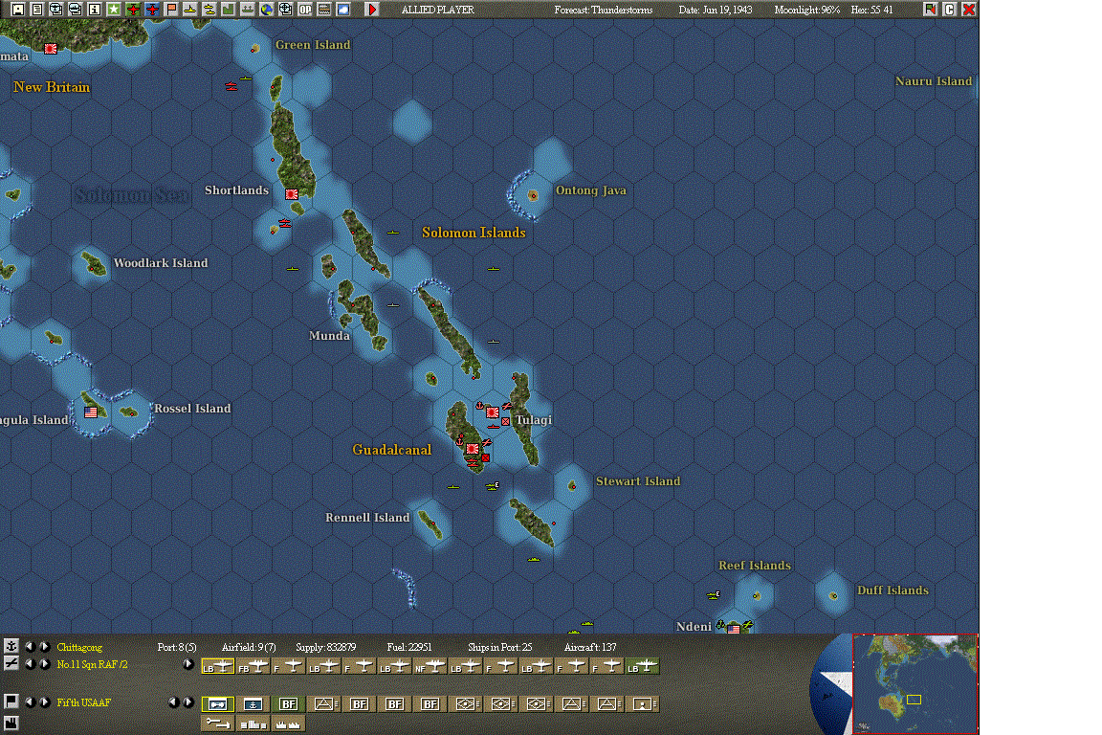Select the wrench engineer unit icon
Image resolution: width=1102 pixels, height=735 pixels.
tap(218, 724)
